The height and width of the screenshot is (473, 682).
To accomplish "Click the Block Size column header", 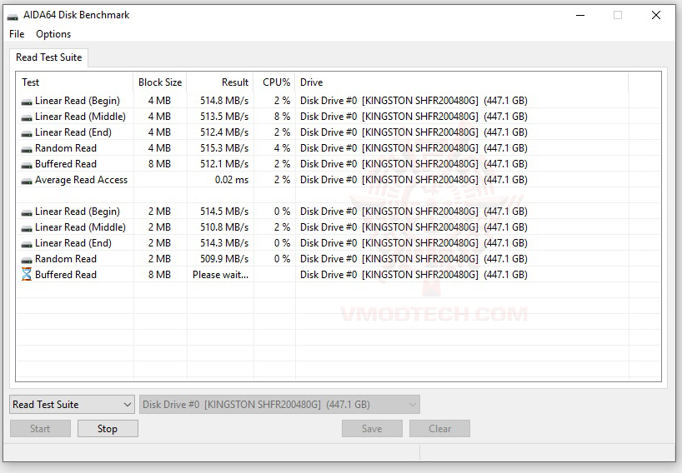I will [x=160, y=82].
